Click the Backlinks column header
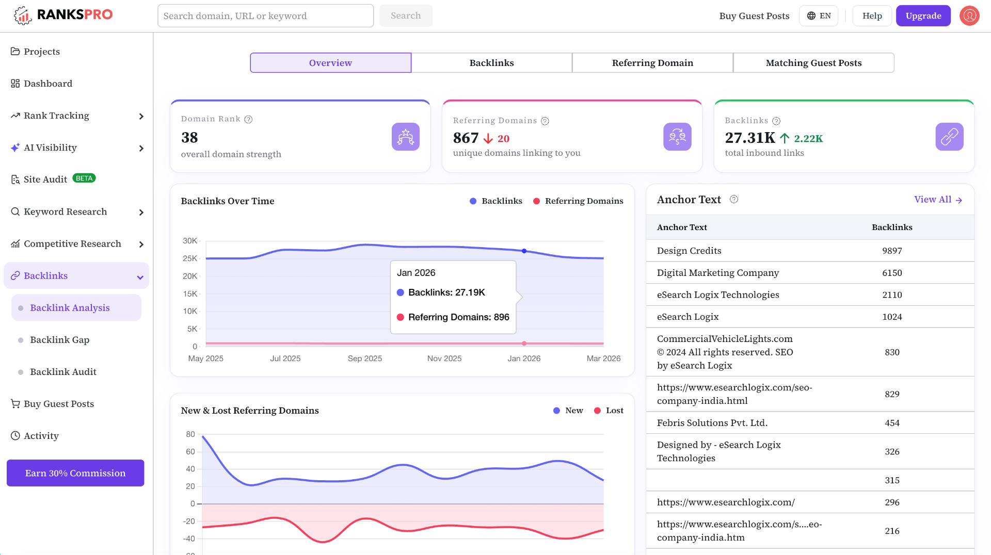 (x=892, y=227)
